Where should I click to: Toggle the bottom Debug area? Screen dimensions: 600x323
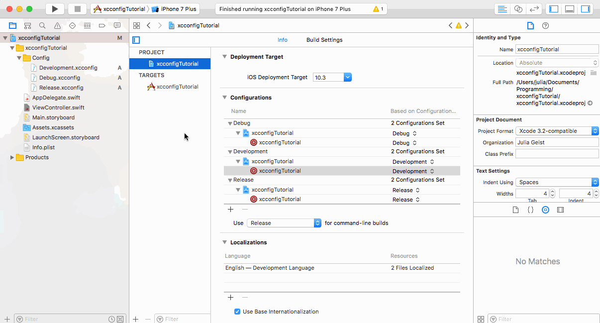pyautogui.click(x=570, y=9)
